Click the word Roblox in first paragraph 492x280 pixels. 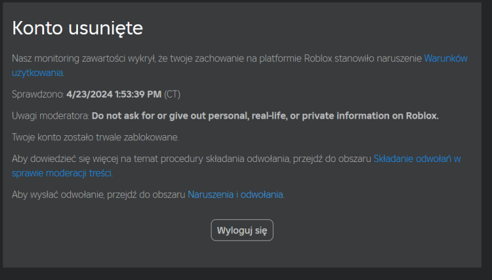[x=318, y=59]
